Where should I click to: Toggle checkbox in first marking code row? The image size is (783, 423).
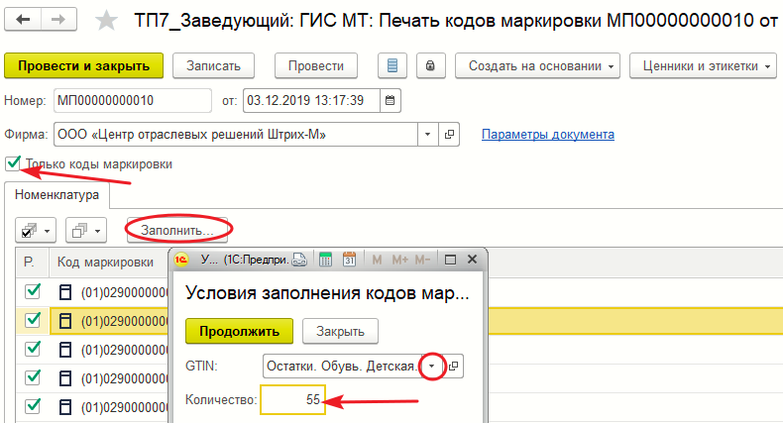[33, 291]
